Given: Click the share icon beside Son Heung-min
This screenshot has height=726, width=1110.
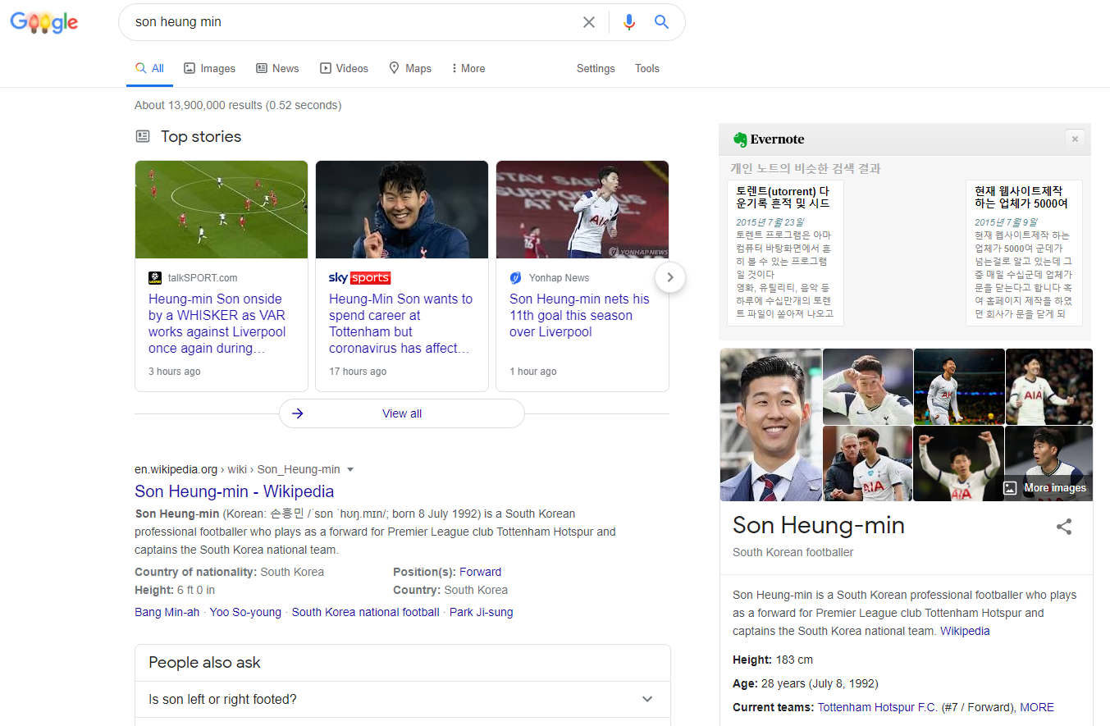Looking at the screenshot, I should 1064,527.
